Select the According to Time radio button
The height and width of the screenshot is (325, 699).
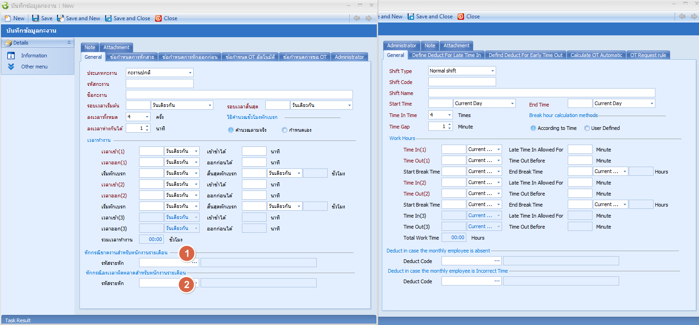(x=533, y=129)
